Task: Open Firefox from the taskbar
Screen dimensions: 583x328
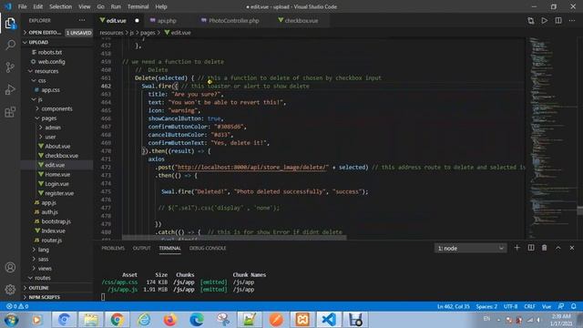Action: pyautogui.click(x=170, y=320)
